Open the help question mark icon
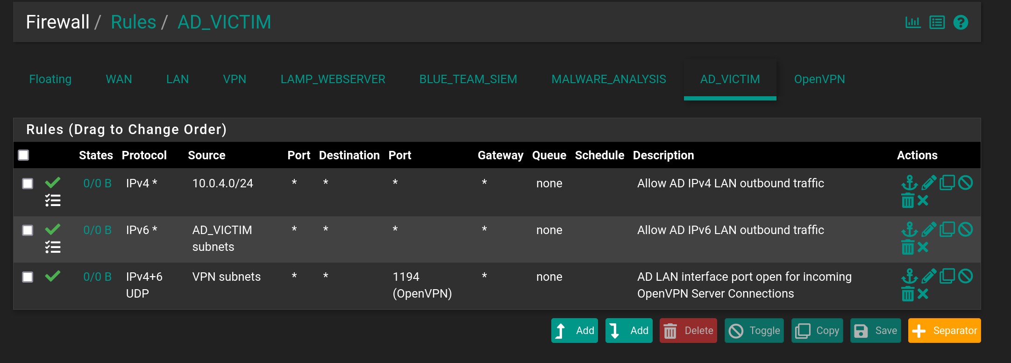This screenshot has width=1011, height=363. (x=961, y=22)
